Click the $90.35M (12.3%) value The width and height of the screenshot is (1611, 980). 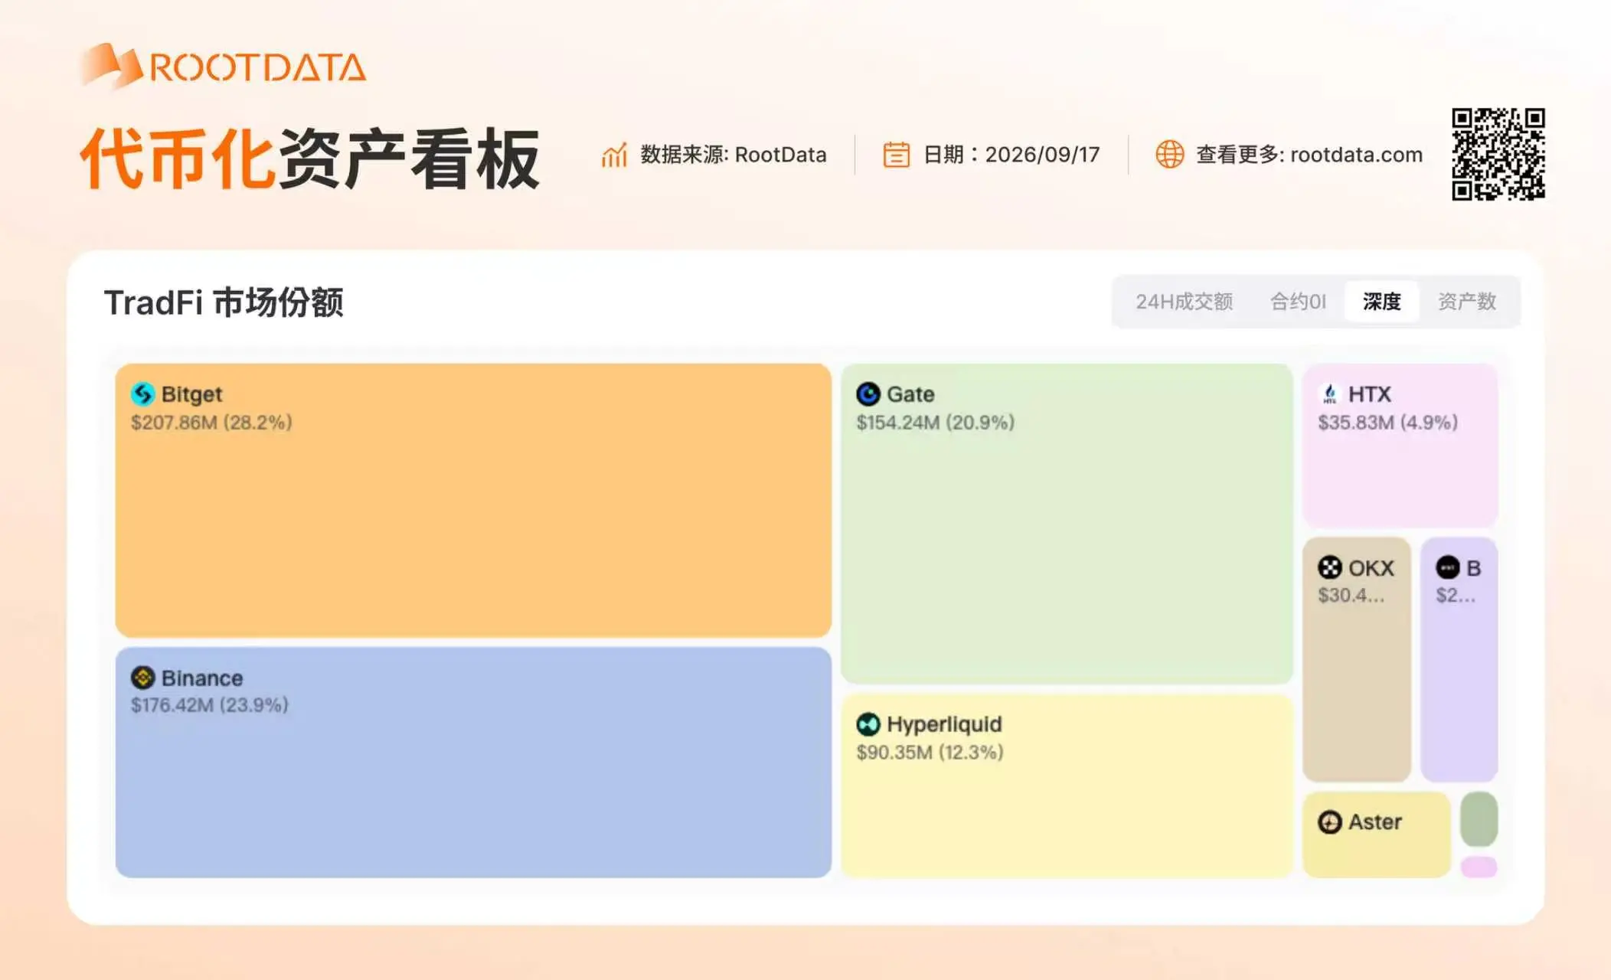(930, 752)
